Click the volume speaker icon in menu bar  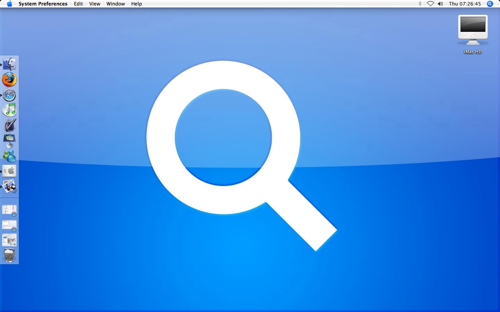(440, 4)
